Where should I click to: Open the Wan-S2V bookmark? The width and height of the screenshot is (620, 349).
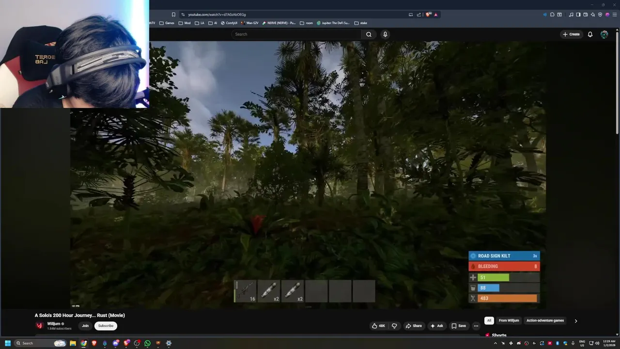(x=249, y=23)
